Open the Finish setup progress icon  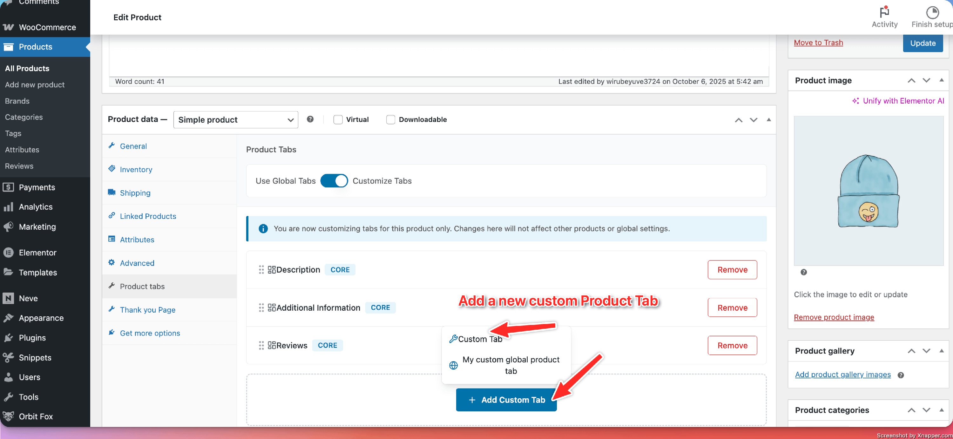(932, 12)
